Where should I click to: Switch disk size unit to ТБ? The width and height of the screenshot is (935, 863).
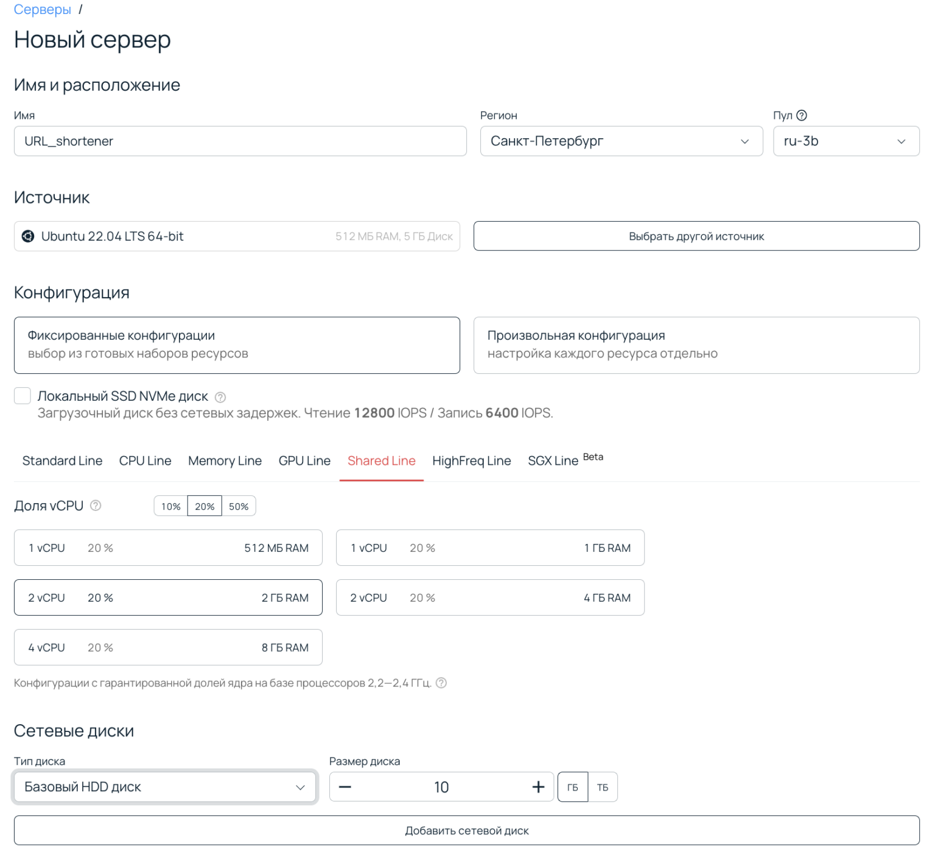[602, 787]
